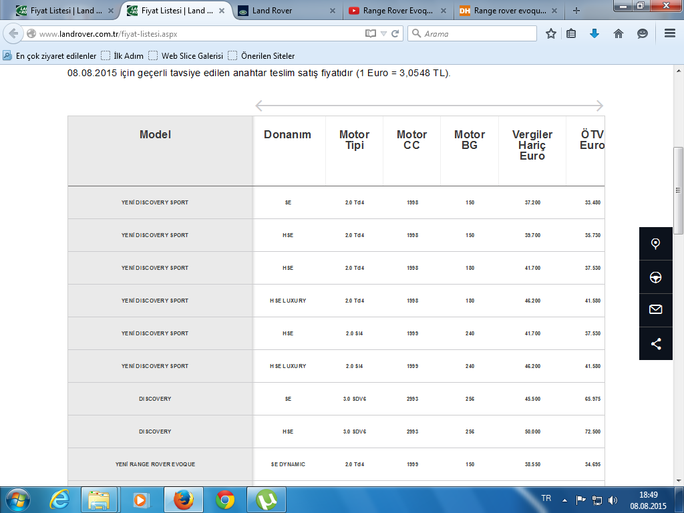Click the dealer locator pin icon
The image size is (684, 513).
[x=655, y=243]
